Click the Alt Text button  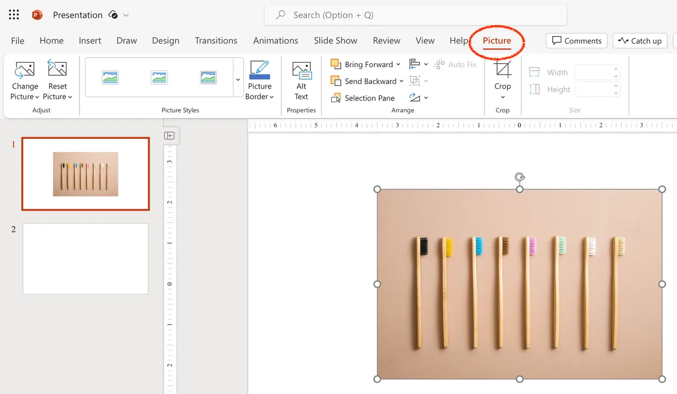coord(301,81)
